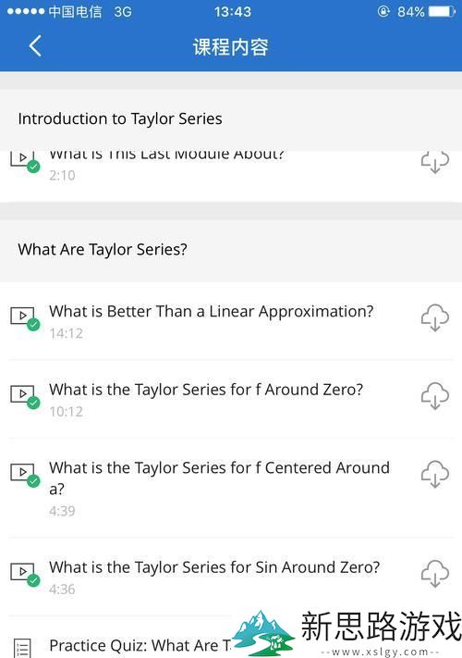462x658 pixels.
Task: Open the Practice Quiz: What Are T... item
Action: point(140,645)
